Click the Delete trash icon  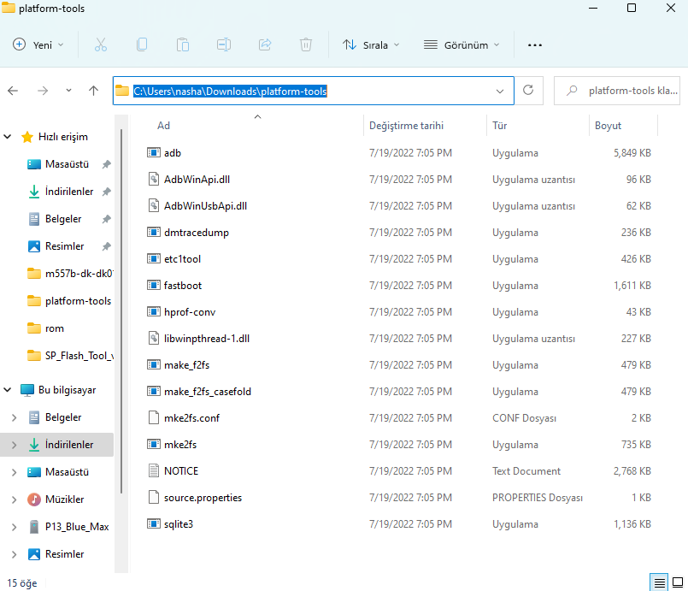pos(306,44)
